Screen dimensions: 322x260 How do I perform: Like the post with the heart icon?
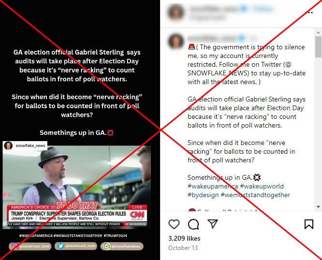click(174, 224)
